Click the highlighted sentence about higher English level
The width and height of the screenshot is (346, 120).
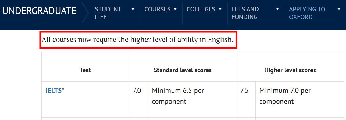coord(137,40)
